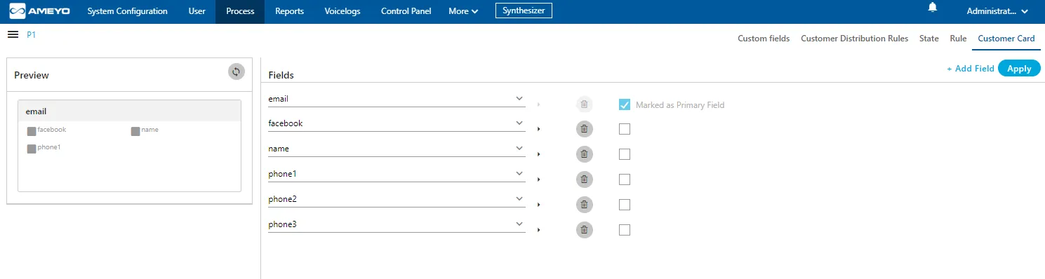Check the phone3 row checkbox
This screenshot has width=1045, height=279.
click(625, 230)
